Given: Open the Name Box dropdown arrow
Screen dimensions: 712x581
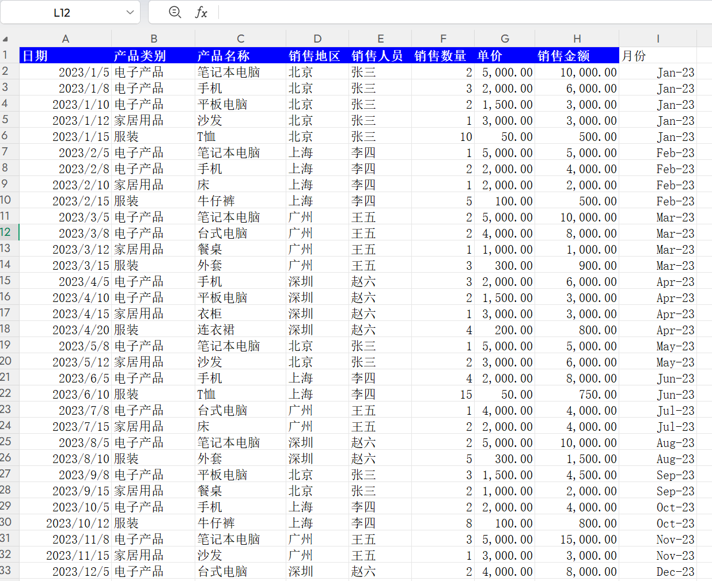Looking at the screenshot, I should tap(130, 12).
